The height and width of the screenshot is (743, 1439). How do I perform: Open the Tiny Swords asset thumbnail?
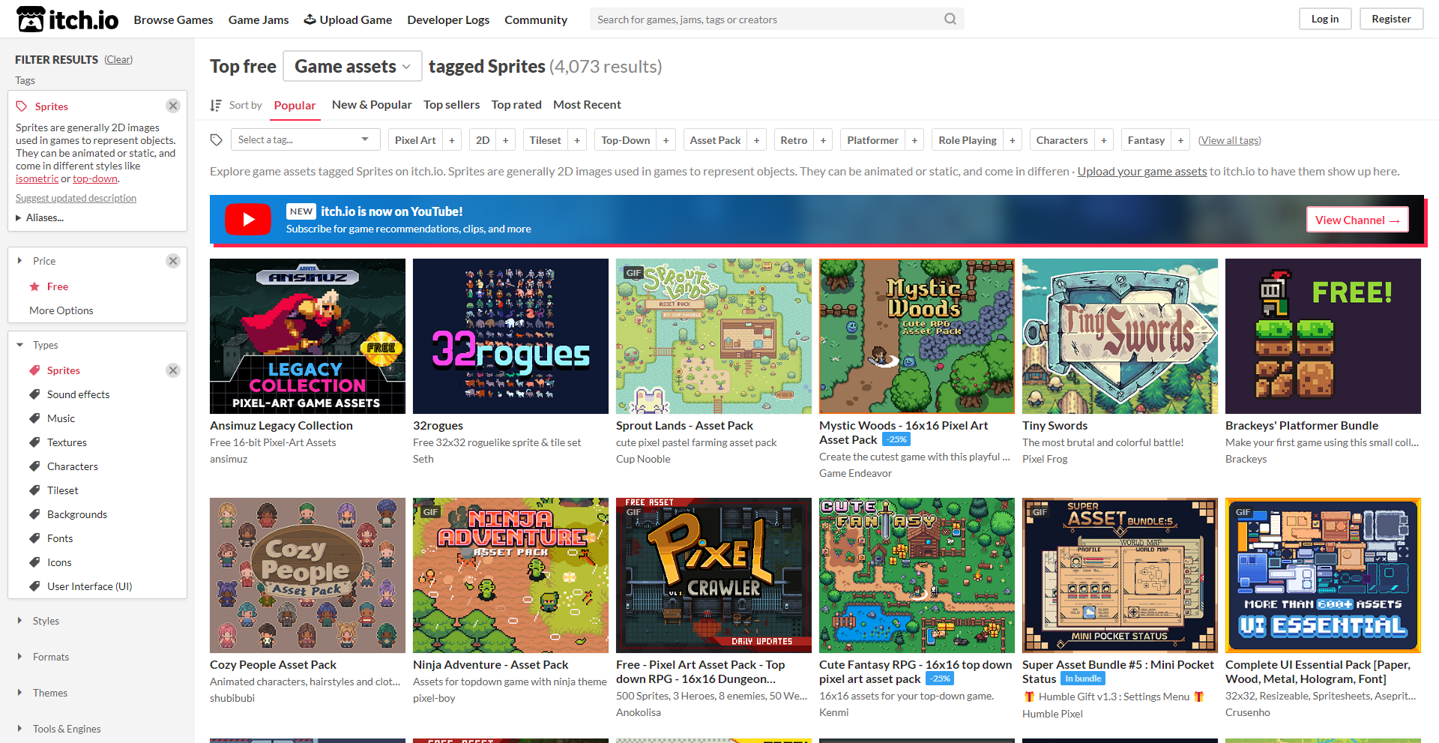tap(1120, 336)
